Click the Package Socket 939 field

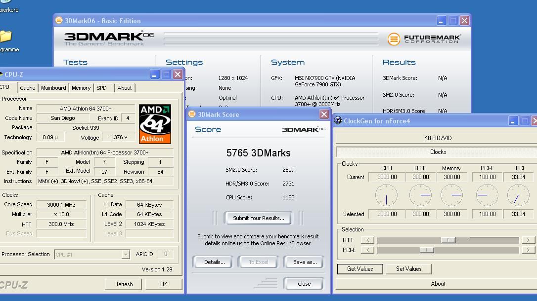pyautogui.click(x=86, y=127)
